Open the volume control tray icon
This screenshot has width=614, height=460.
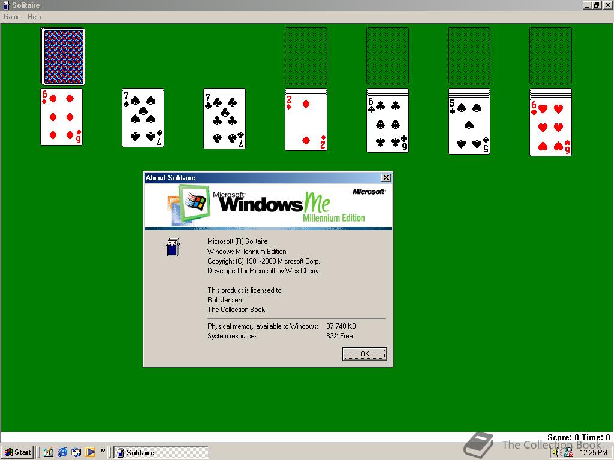(x=557, y=453)
